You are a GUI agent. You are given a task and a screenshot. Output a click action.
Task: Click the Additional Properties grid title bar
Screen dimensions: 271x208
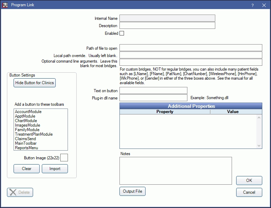(x=191, y=106)
